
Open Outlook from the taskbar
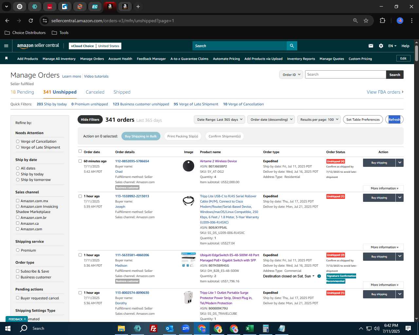(x=169, y=328)
